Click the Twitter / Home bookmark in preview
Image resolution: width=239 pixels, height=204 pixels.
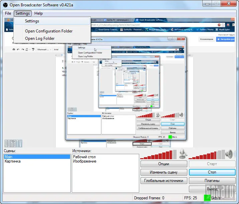[x=205, y=29]
